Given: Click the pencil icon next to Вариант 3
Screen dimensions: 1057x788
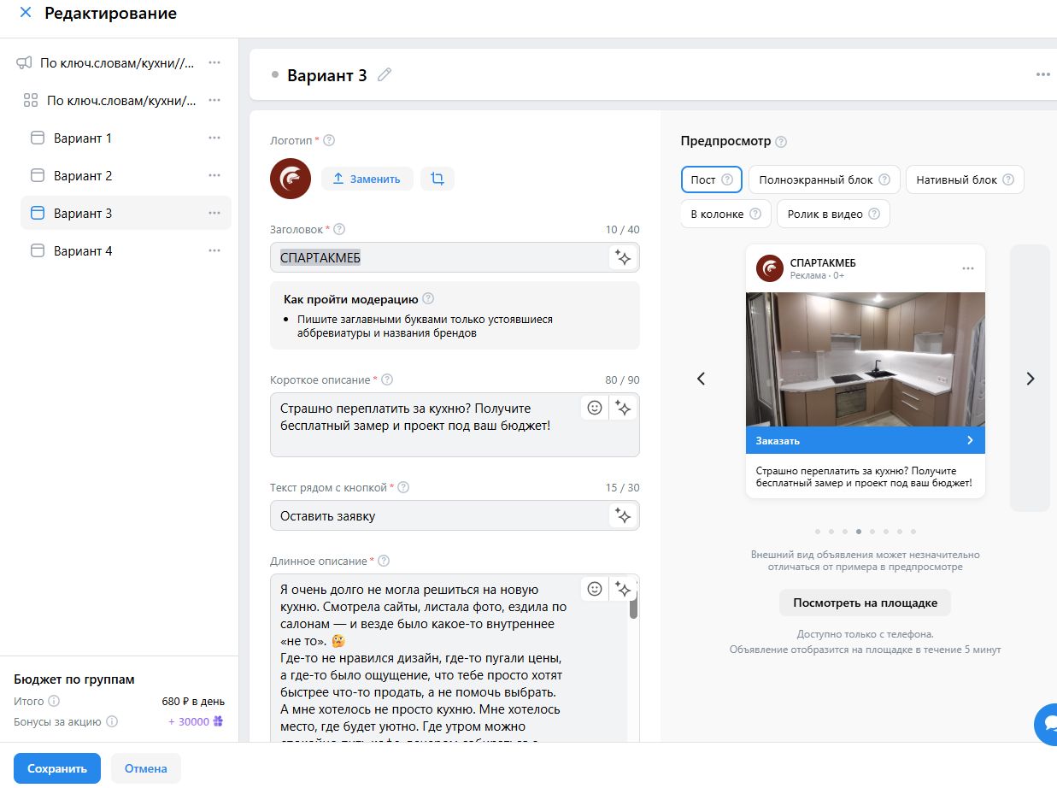Looking at the screenshot, I should pyautogui.click(x=385, y=75).
